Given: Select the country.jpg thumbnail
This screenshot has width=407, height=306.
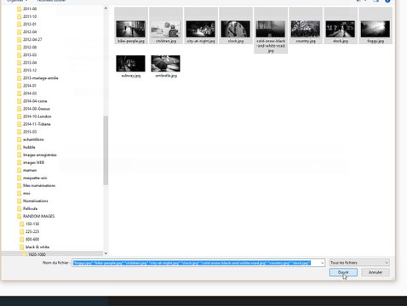Looking at the screenshot, I should tap(306, 29).
